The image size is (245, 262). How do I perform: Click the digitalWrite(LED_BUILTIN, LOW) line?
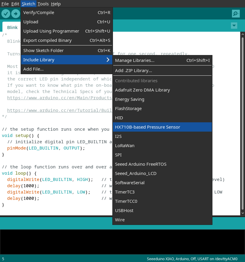pos(49,192)
